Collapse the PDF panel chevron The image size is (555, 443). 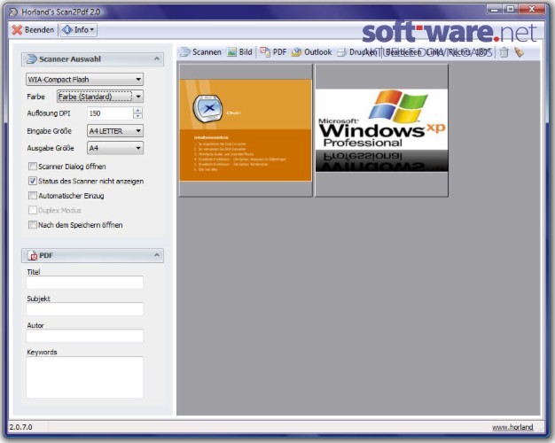(x=157, y=255)
